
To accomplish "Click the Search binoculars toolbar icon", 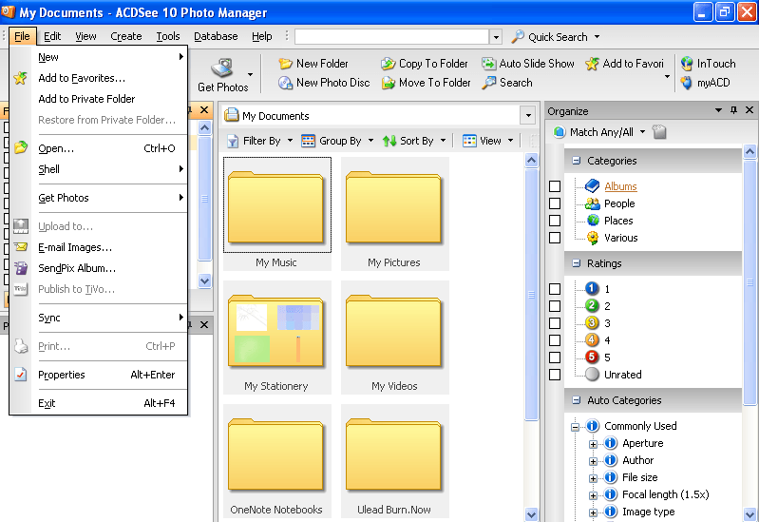I will (x=489, y=83).
